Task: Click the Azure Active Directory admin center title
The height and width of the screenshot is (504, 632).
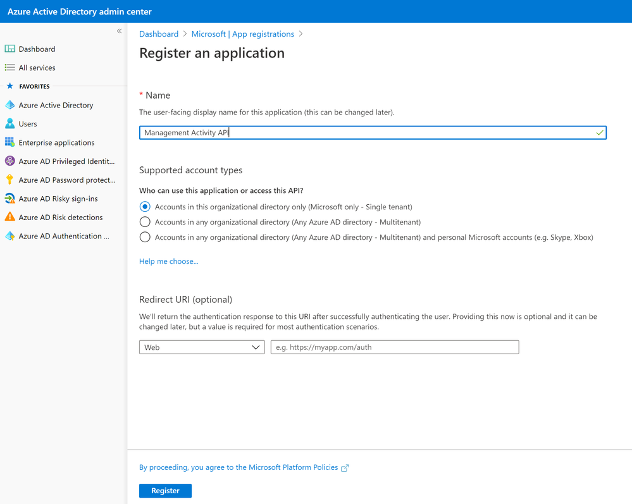Action: [80, 11]
